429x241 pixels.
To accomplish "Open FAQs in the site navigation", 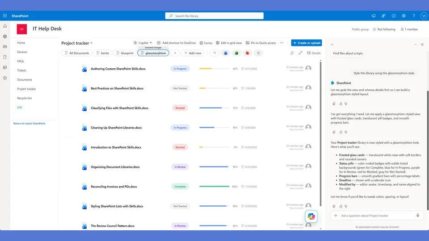I will coord(21,61).
